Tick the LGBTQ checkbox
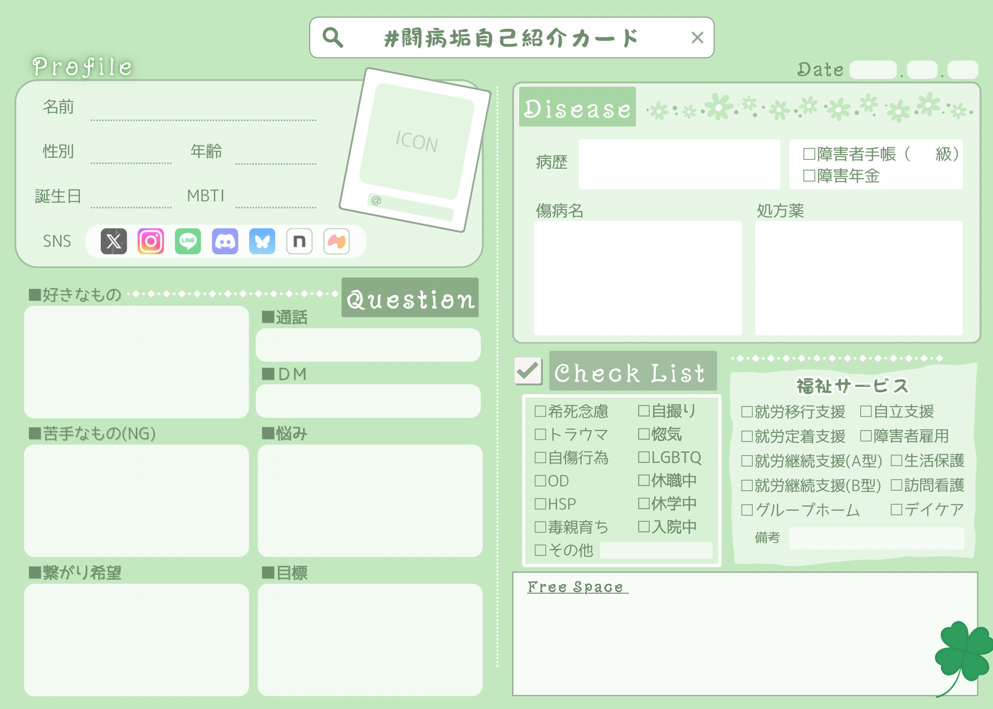Image resolution: width=993 pixels, height=709 pixels. click(x=644, y=457)
